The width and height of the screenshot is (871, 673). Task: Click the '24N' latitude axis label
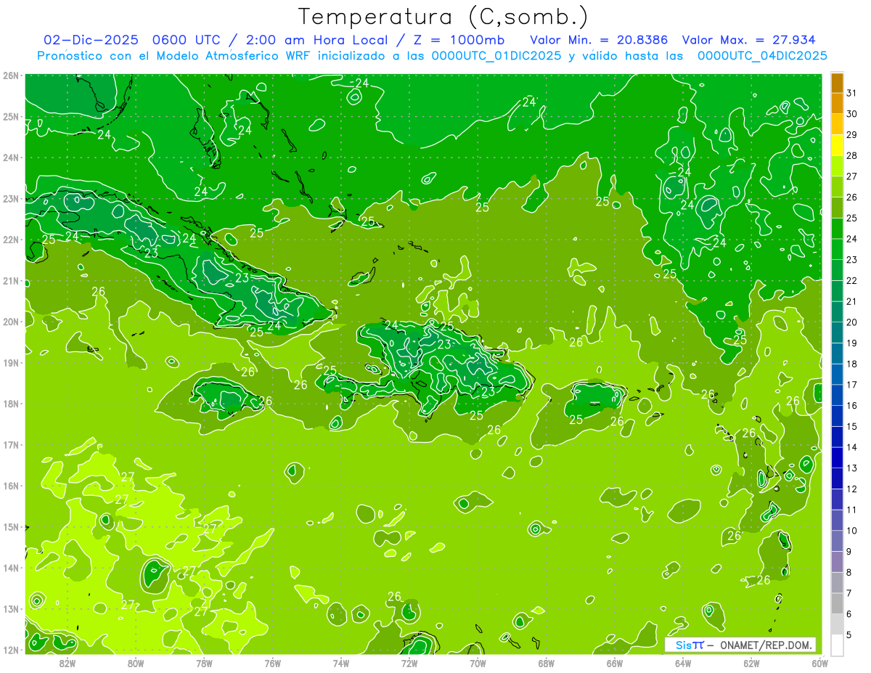11,158
